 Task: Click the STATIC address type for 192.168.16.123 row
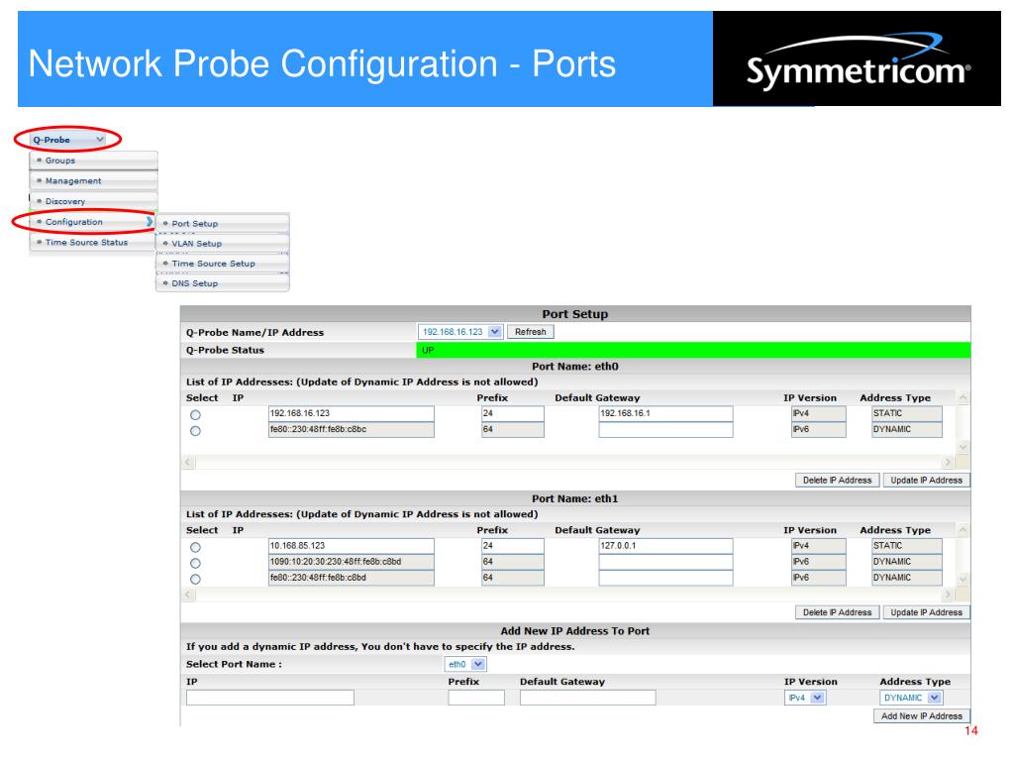[907, 413]
